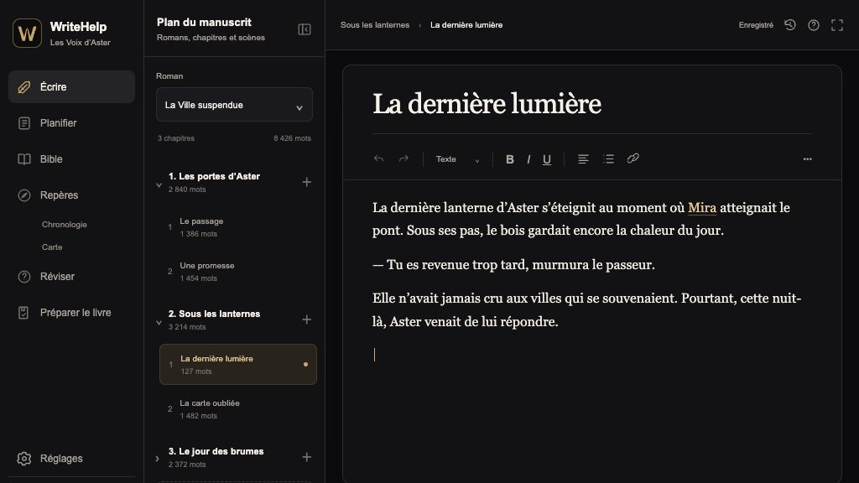Select the scene Le passage

[x=237, y=227]
